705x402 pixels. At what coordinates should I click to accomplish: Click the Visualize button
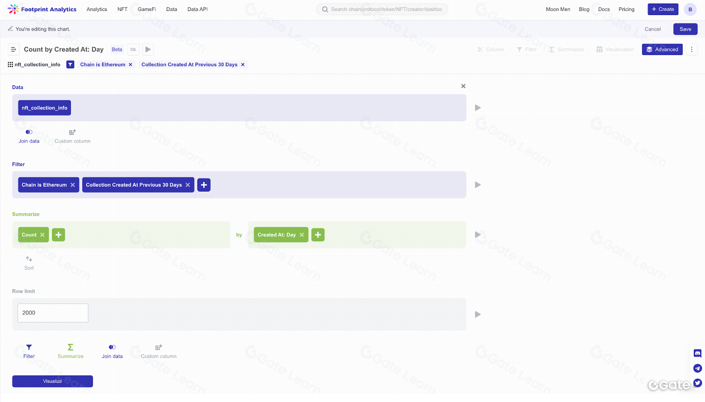click(52, 381)
